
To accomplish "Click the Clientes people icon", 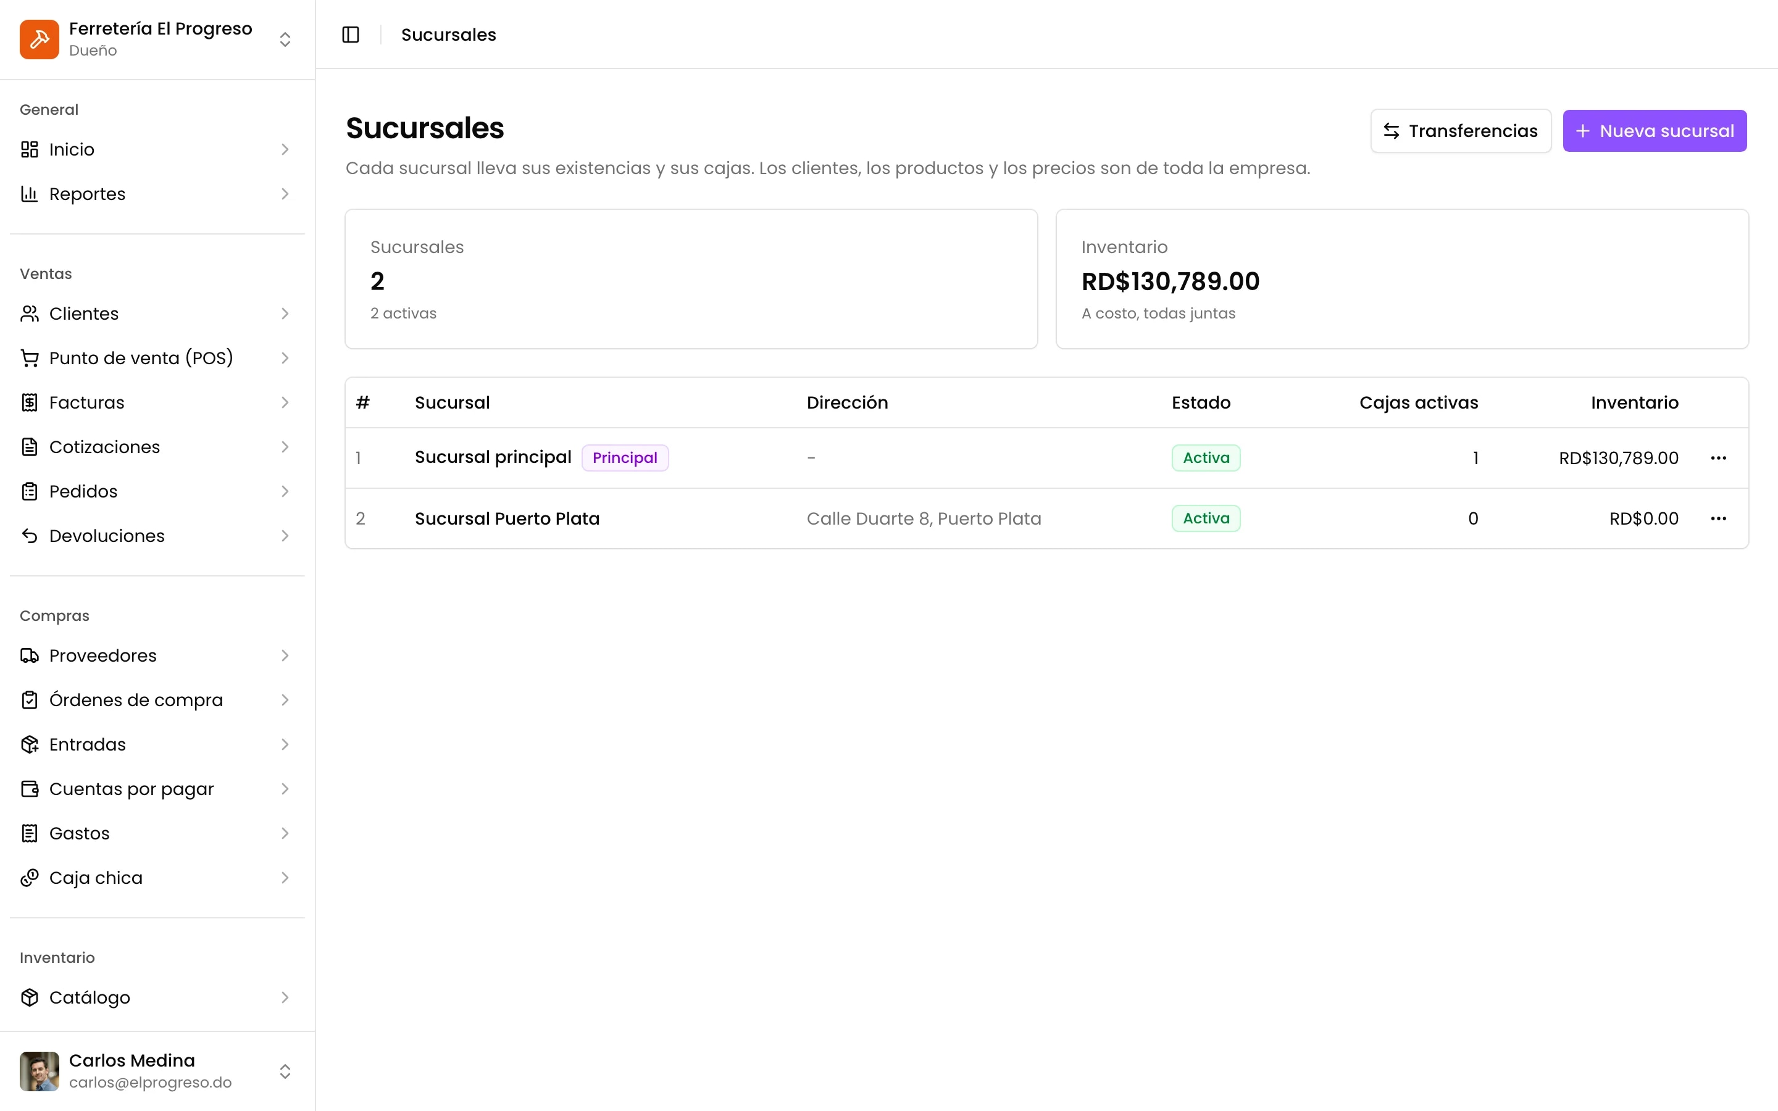I will point(30,314).
